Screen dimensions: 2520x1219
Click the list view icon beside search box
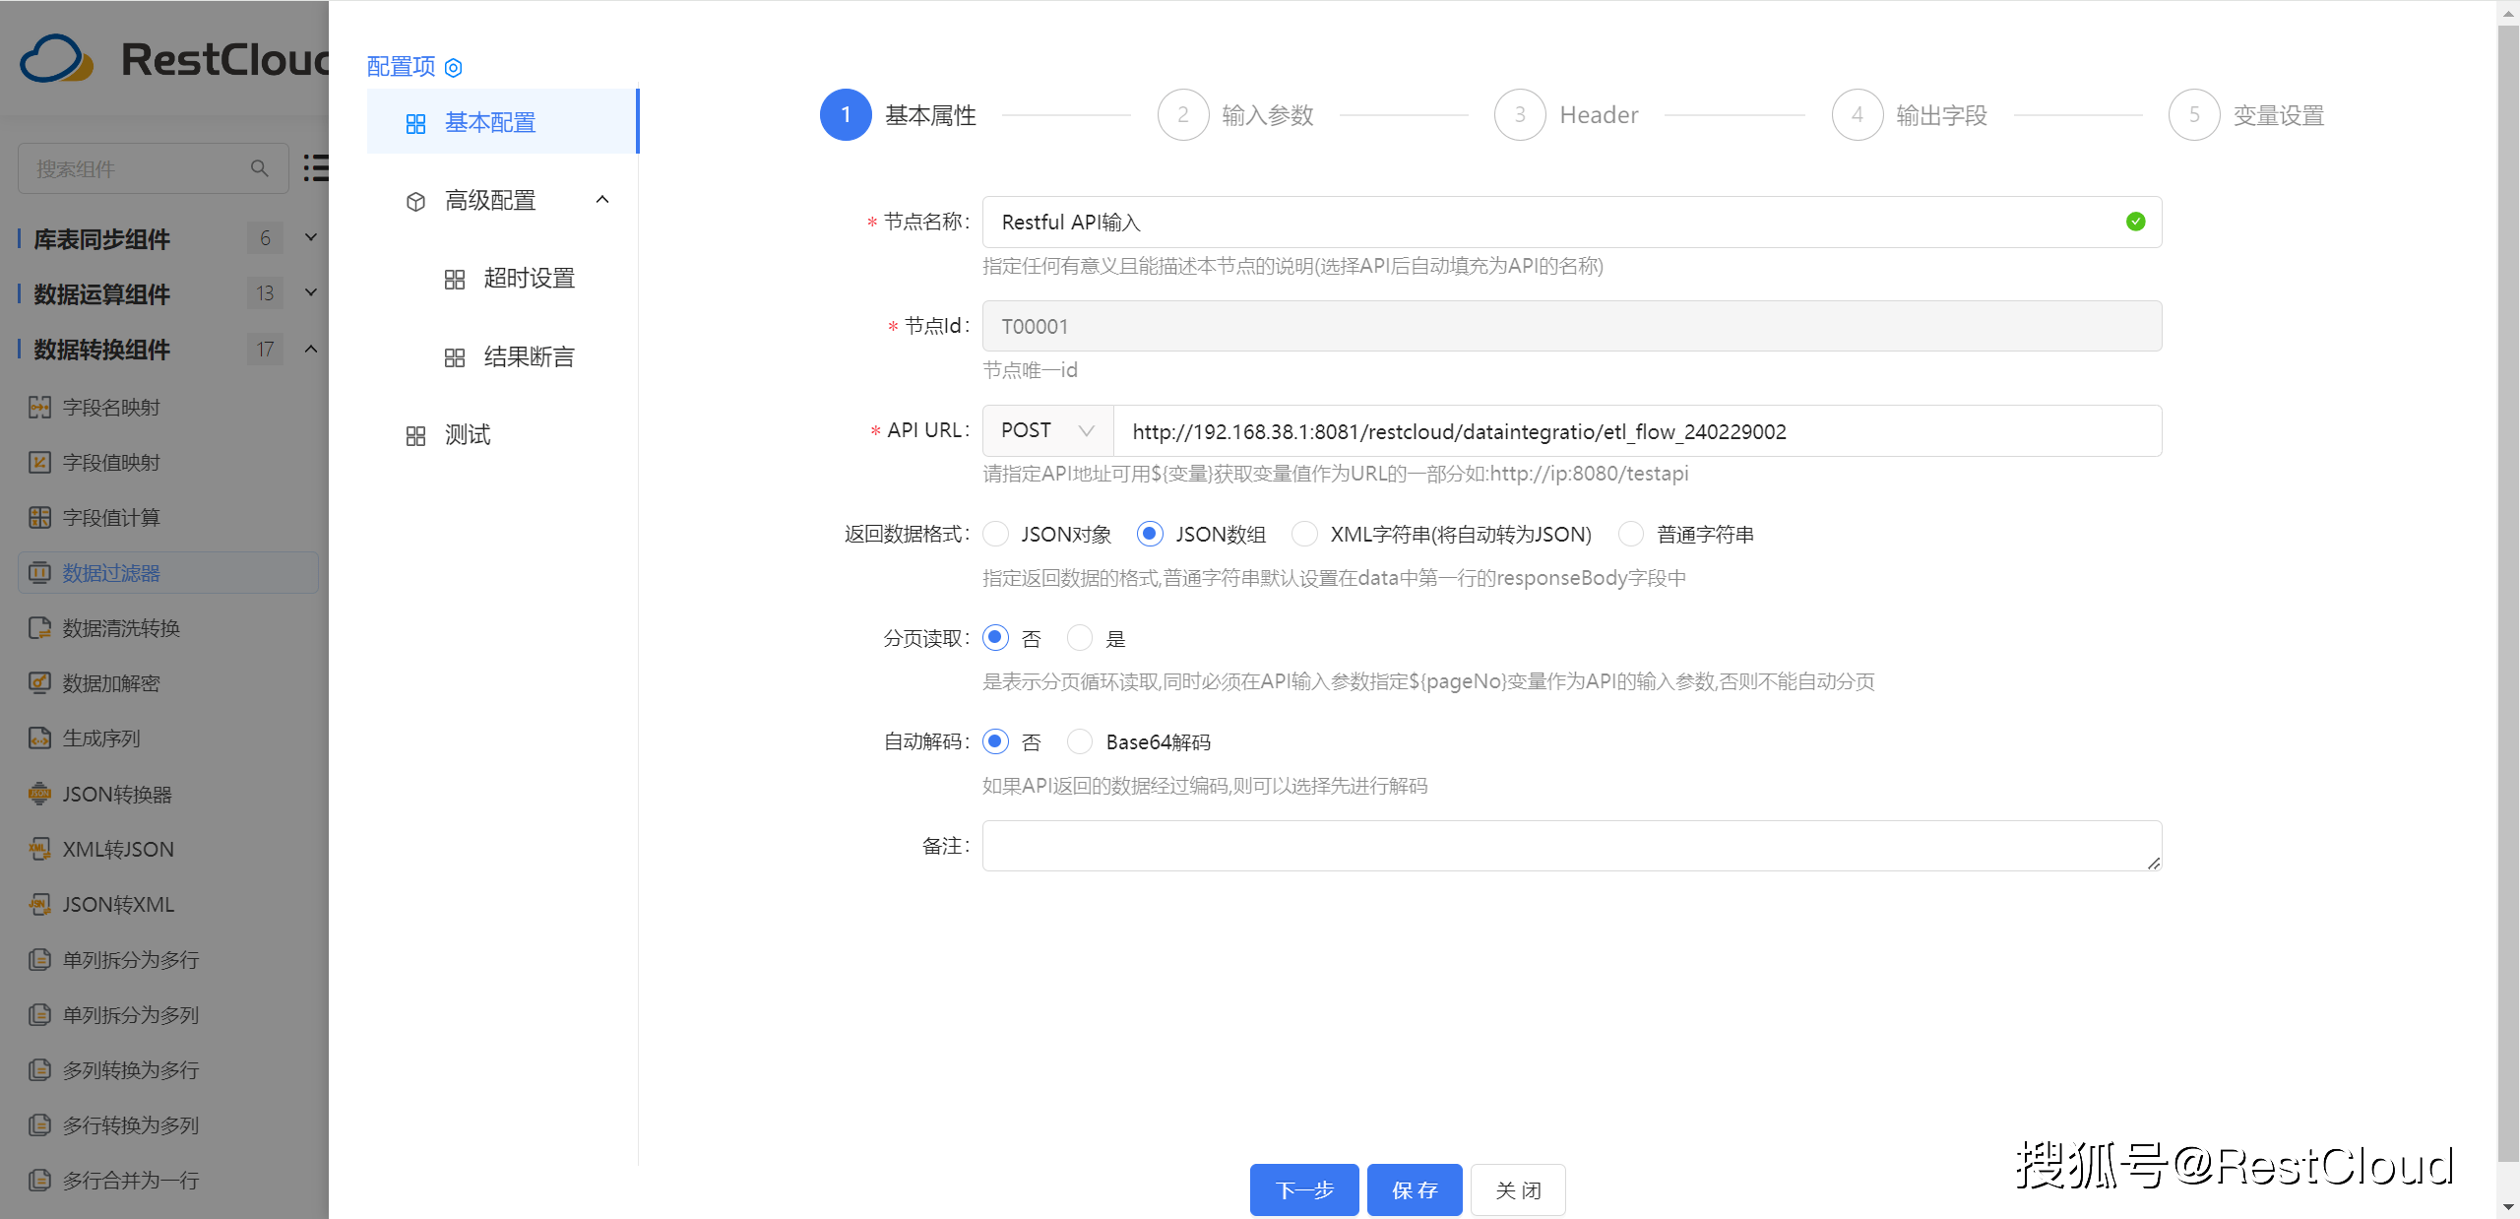click(x=315, y=167)
